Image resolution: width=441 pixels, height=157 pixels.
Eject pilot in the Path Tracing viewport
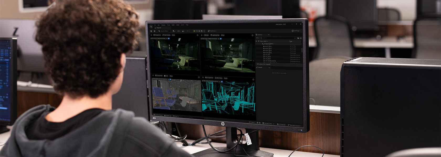[167, 38]
